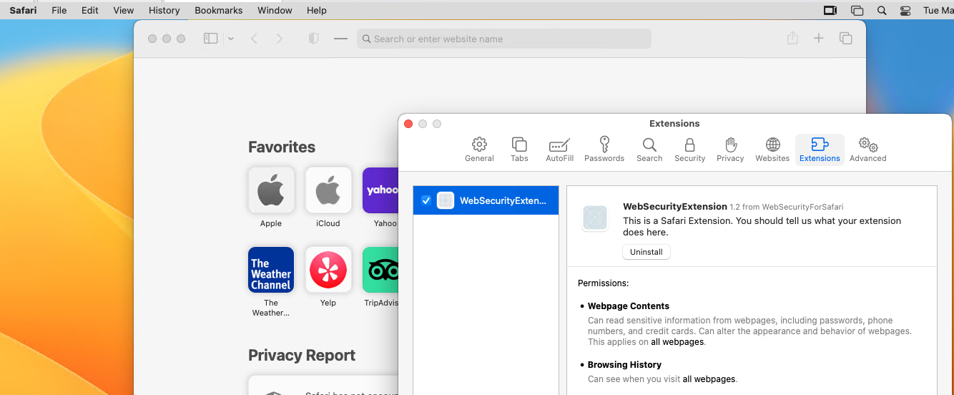Open The Weather Channel favorite

[x=271, y=281]
